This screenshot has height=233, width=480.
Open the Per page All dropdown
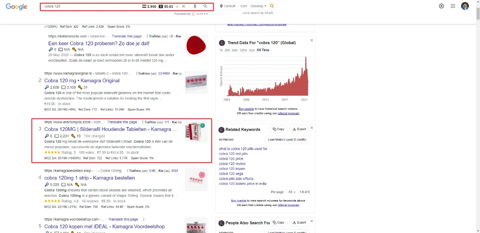(291, 192)
